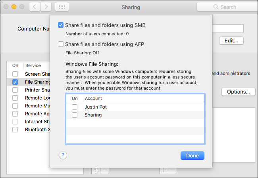Viewport: 258px width, 178px height.
Task: Click the Number of users connected text
Action: click(x=97, y=34)
